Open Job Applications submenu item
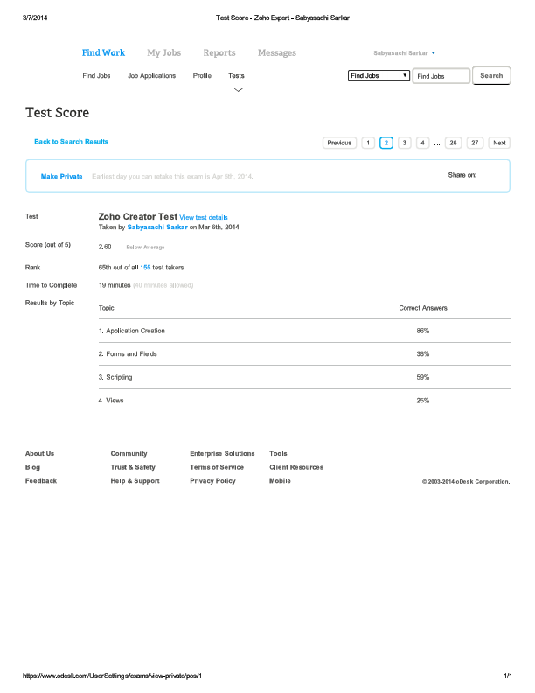 (152, 75)
